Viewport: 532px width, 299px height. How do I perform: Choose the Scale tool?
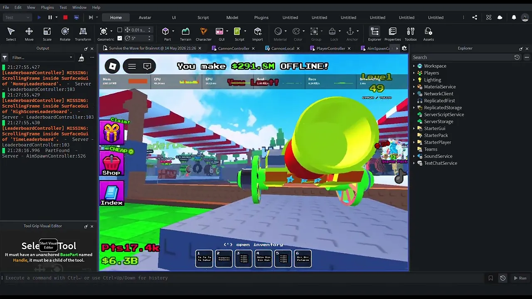coord(47,34)
